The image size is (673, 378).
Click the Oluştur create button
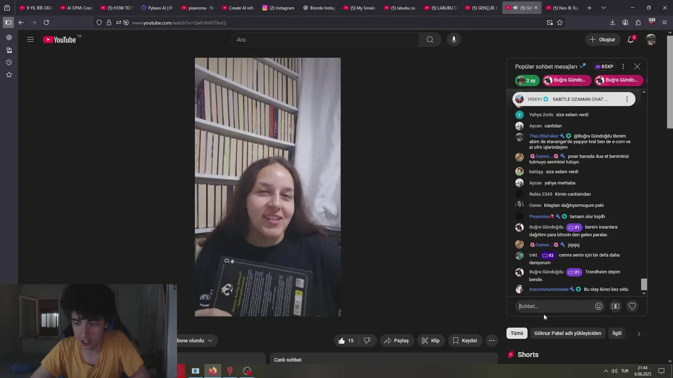coord(603,39)
